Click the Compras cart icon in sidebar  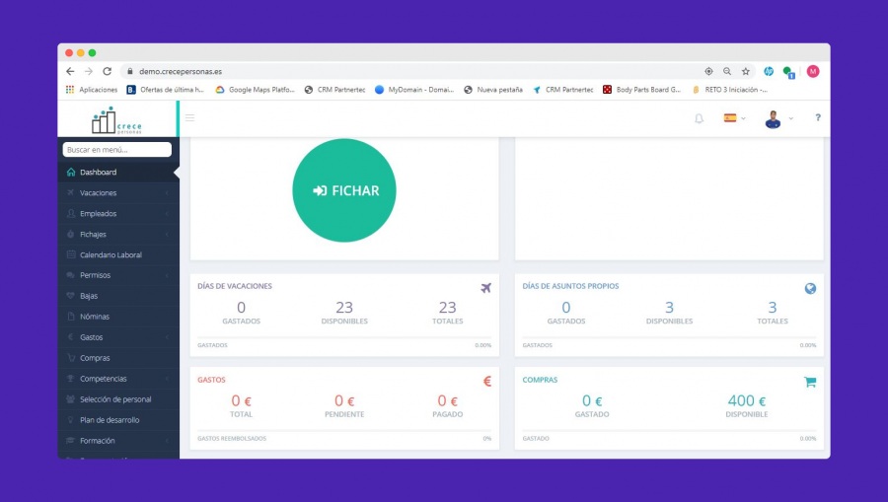pyautogui.click(x=71, y=358)
